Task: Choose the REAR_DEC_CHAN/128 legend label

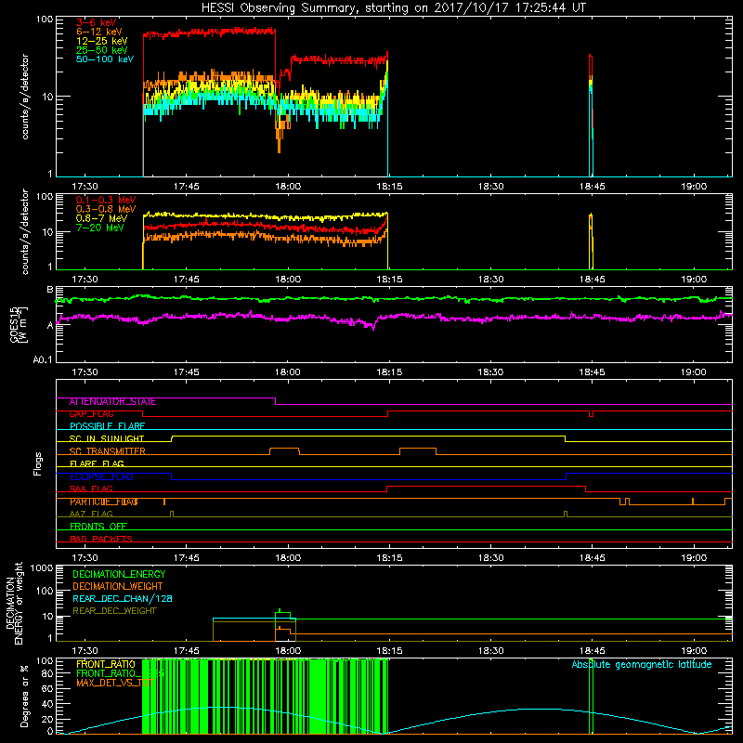Action: click(x=123, y=598)
